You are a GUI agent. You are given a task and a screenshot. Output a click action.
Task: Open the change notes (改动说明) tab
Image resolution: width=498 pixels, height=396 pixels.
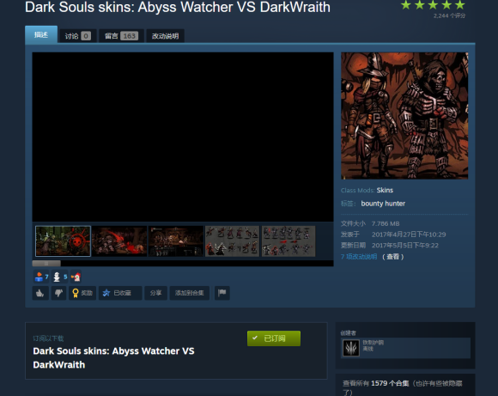(x=165, y=36)
